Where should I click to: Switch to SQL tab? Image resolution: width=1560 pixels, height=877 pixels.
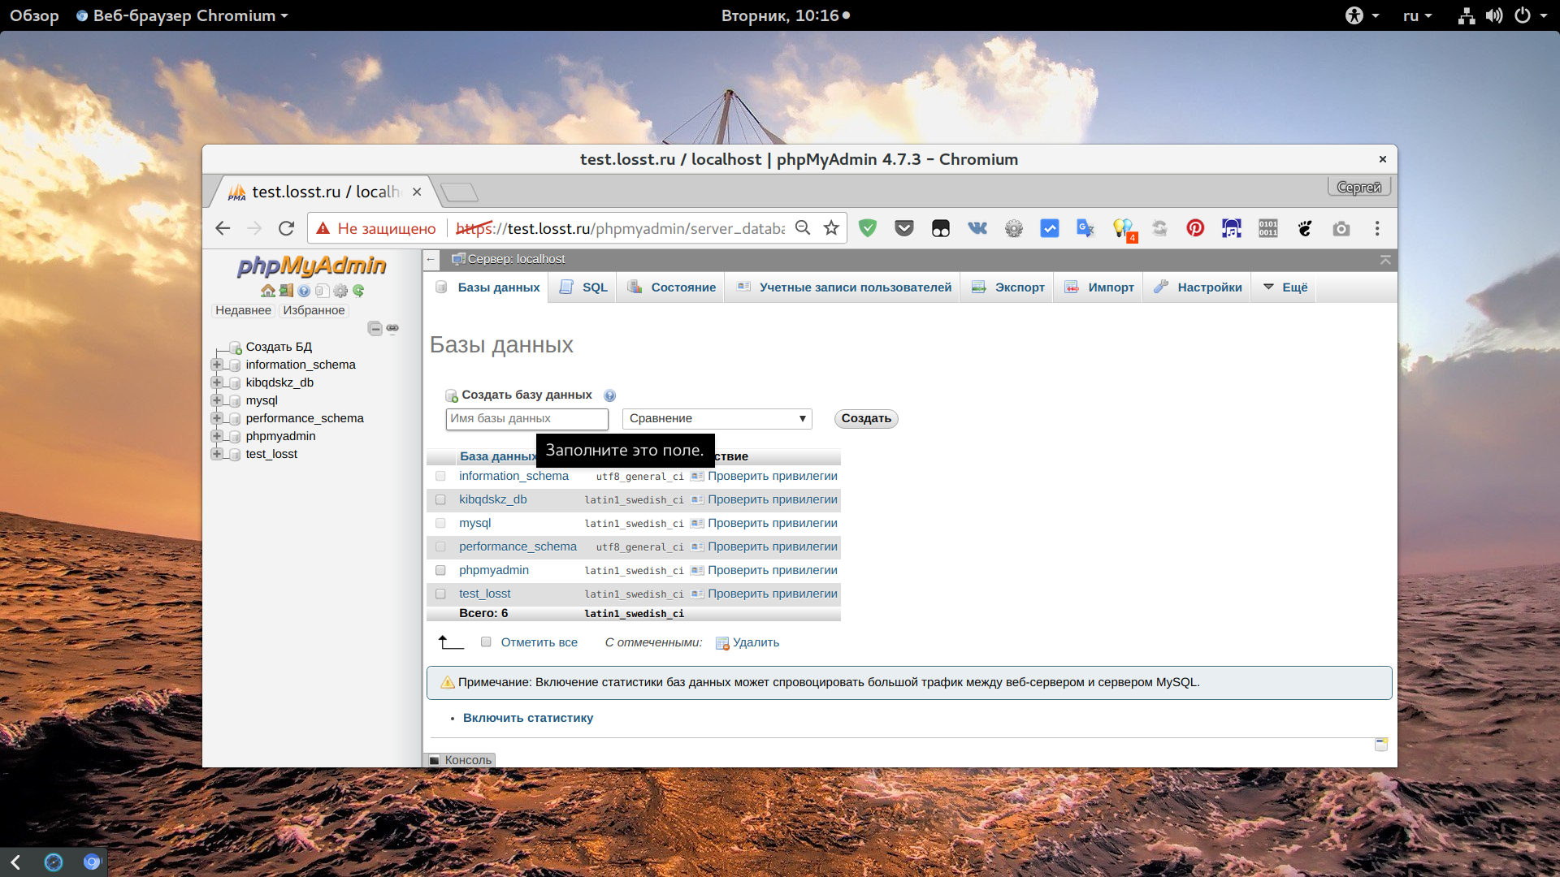(584, 287)
